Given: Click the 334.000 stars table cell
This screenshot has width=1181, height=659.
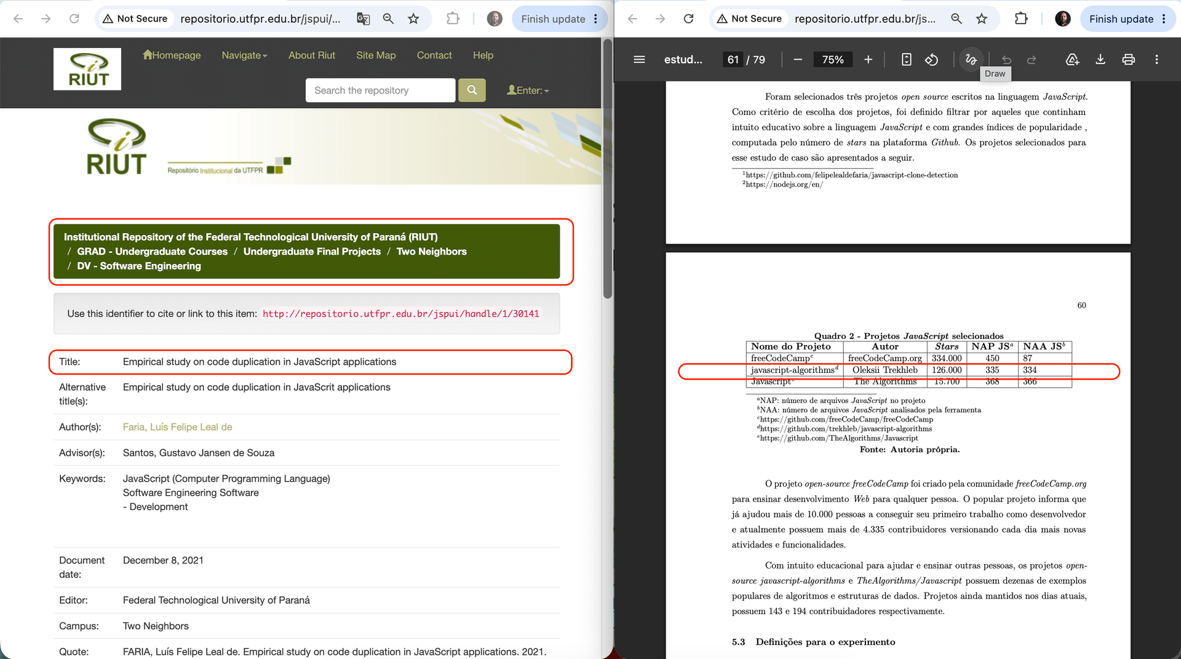Looking at the screenshot, I should pos(947,358).
